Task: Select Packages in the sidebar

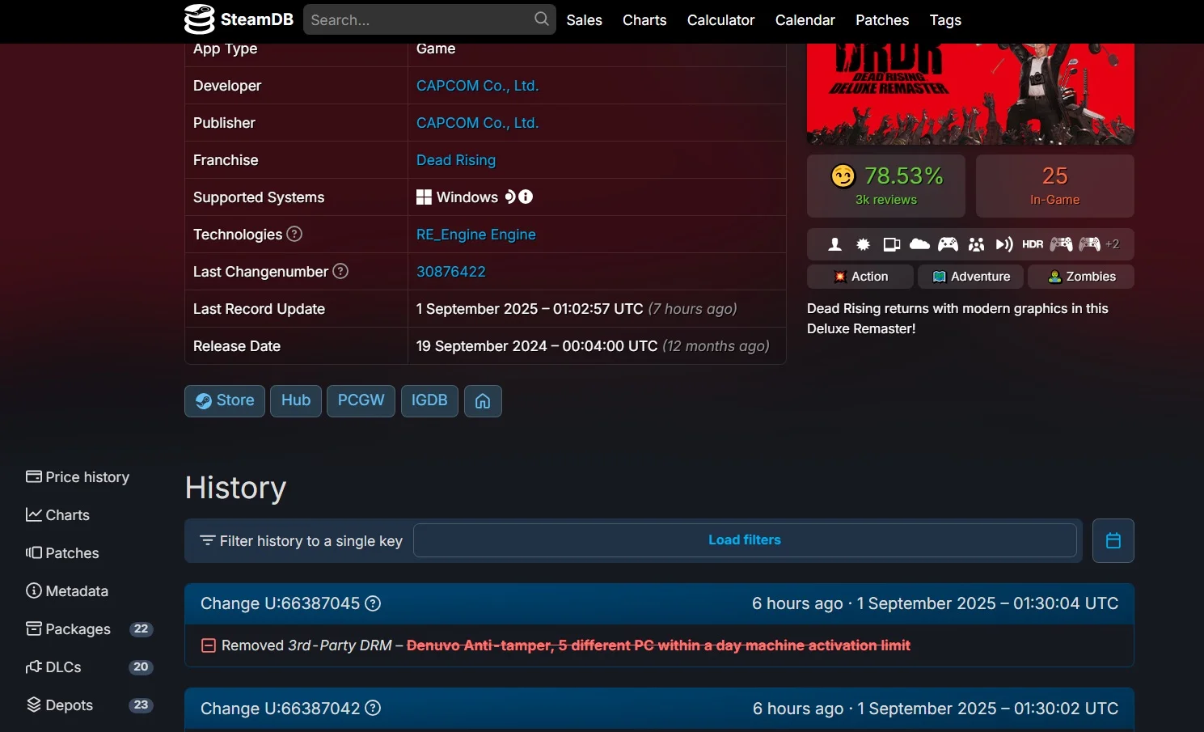Action: pos(89,629)
